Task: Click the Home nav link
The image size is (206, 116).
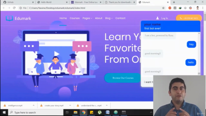Action: click(x=63, y=18)
